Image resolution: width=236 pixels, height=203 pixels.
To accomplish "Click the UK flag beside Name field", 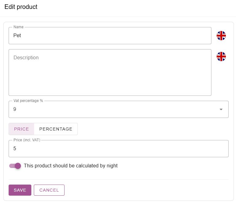I will pyautogui.click(x=221, y=36).
